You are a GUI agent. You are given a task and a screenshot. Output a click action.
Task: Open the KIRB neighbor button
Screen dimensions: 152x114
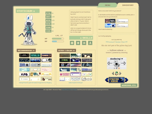pyautogui.click(x=24, y=74)
